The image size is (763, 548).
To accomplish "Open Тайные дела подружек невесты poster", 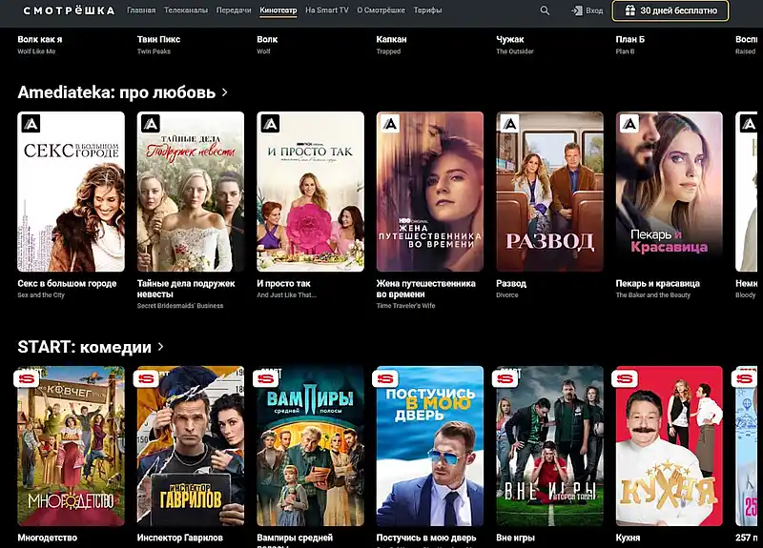I will 191,192.
